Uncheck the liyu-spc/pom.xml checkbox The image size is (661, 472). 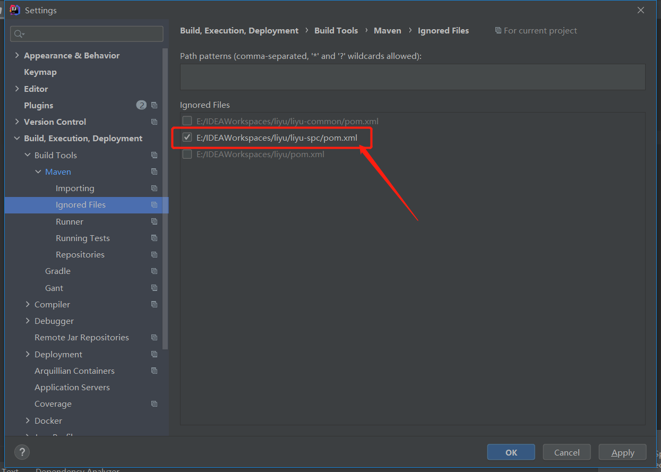point(187,138)
